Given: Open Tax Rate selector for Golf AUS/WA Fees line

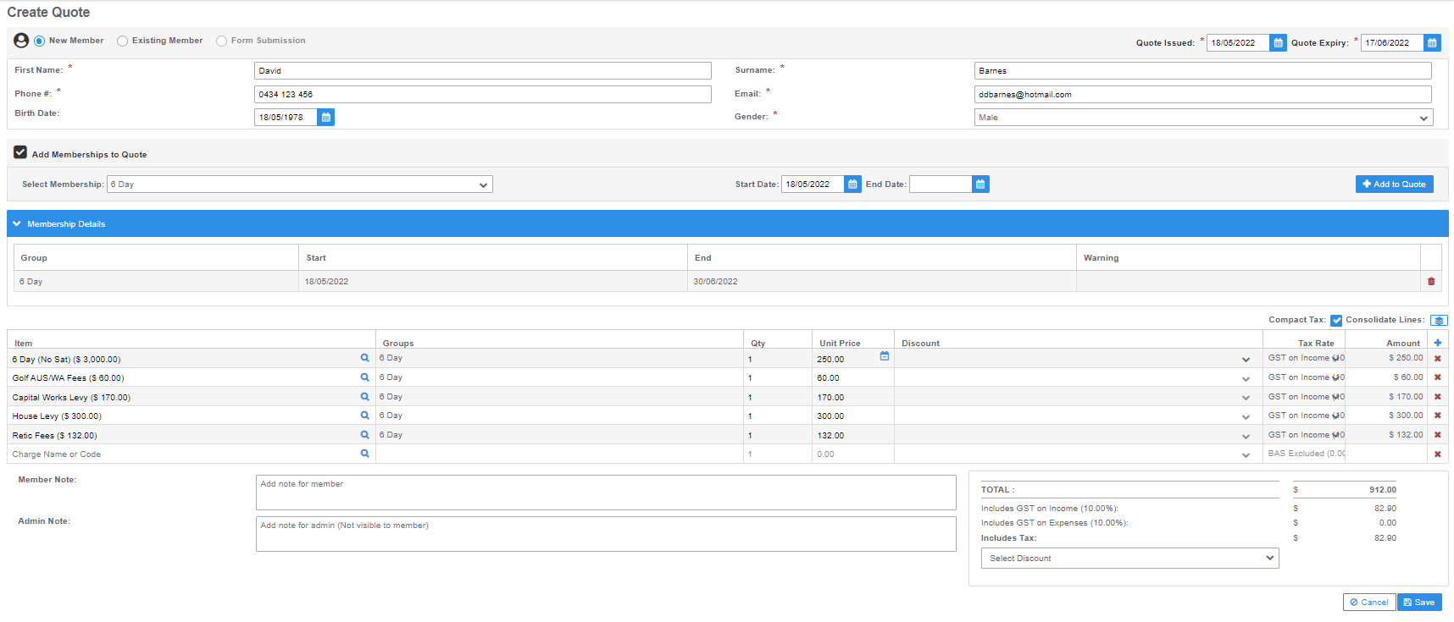Looking at the screenshot, I should [1305, 377].
